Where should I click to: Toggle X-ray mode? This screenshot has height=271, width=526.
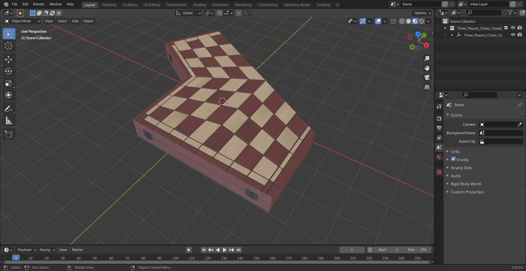tap(393, 21)
